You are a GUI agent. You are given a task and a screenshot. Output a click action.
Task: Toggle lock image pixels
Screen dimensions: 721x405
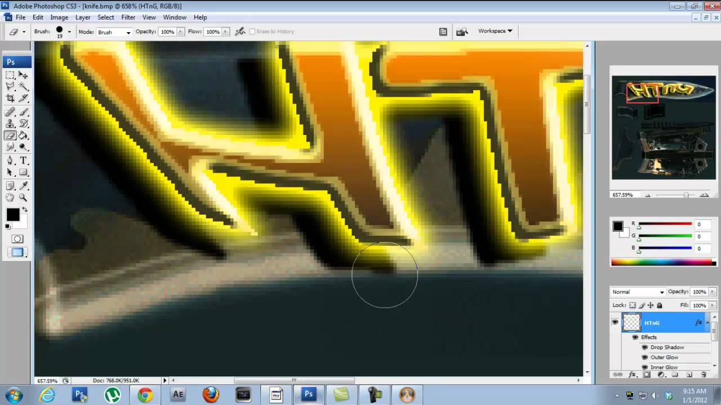pos(642,305)
